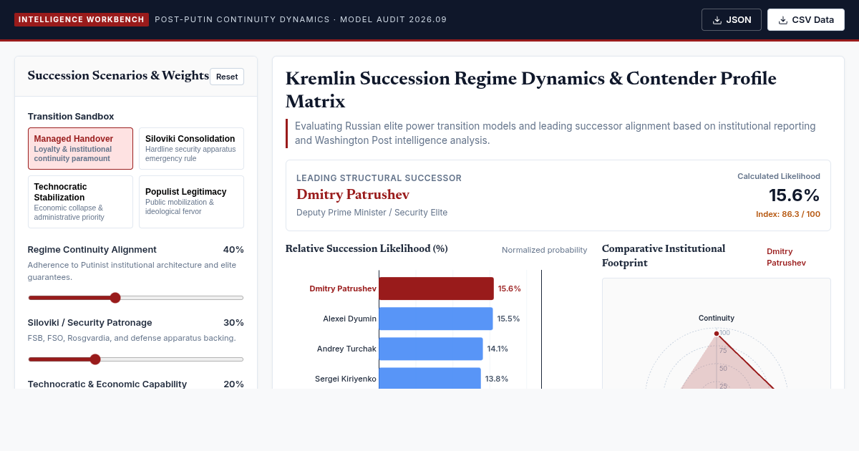Choose the Technocratic Stabilization scenario

pyautogui.click(x=80, y=202)
